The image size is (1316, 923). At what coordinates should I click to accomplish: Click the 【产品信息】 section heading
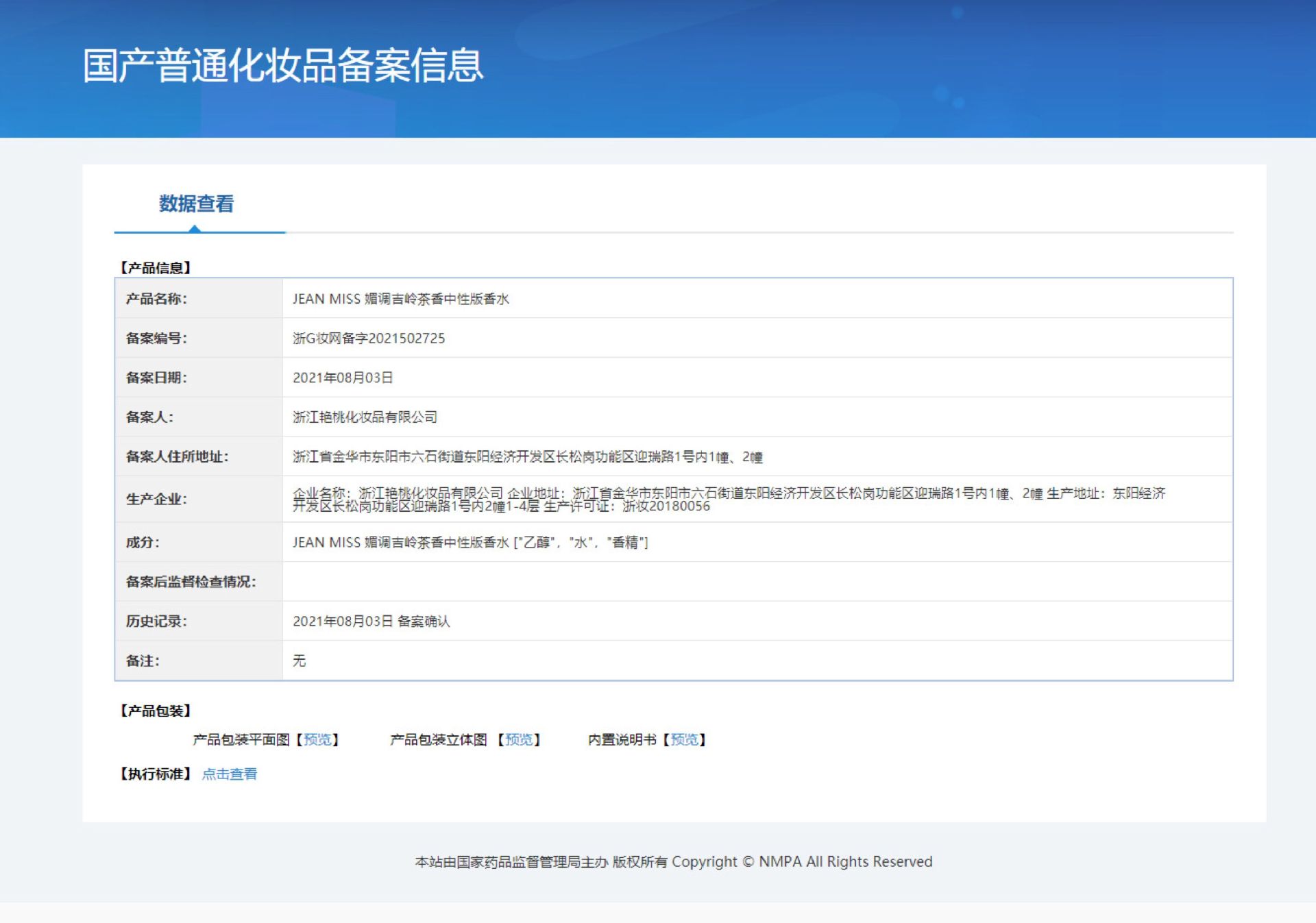click(156, 268)
